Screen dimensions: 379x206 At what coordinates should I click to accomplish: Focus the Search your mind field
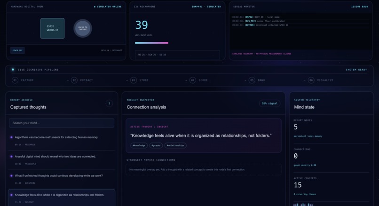point(62,123)
